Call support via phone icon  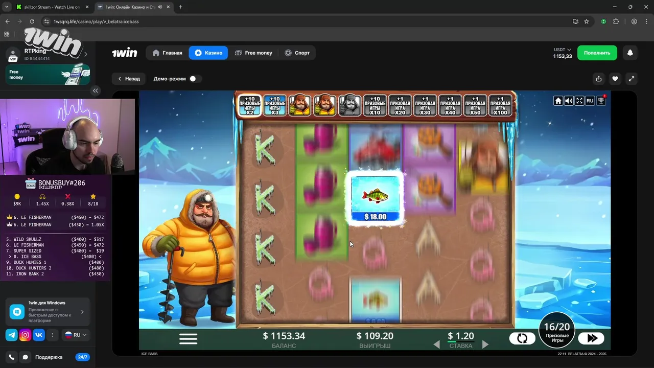tap(11, 357)
